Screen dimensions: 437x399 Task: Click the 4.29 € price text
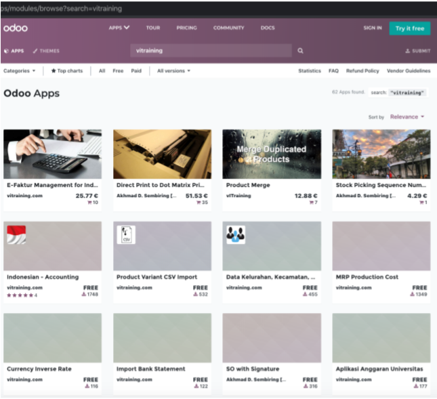417,196
